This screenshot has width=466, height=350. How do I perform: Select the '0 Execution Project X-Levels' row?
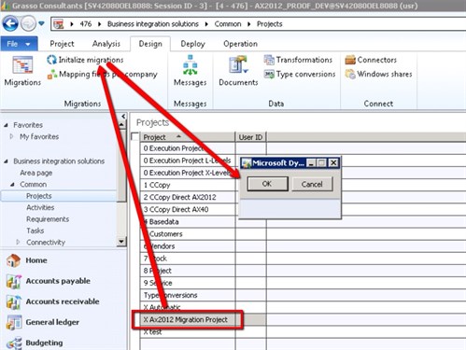[188, 173]
